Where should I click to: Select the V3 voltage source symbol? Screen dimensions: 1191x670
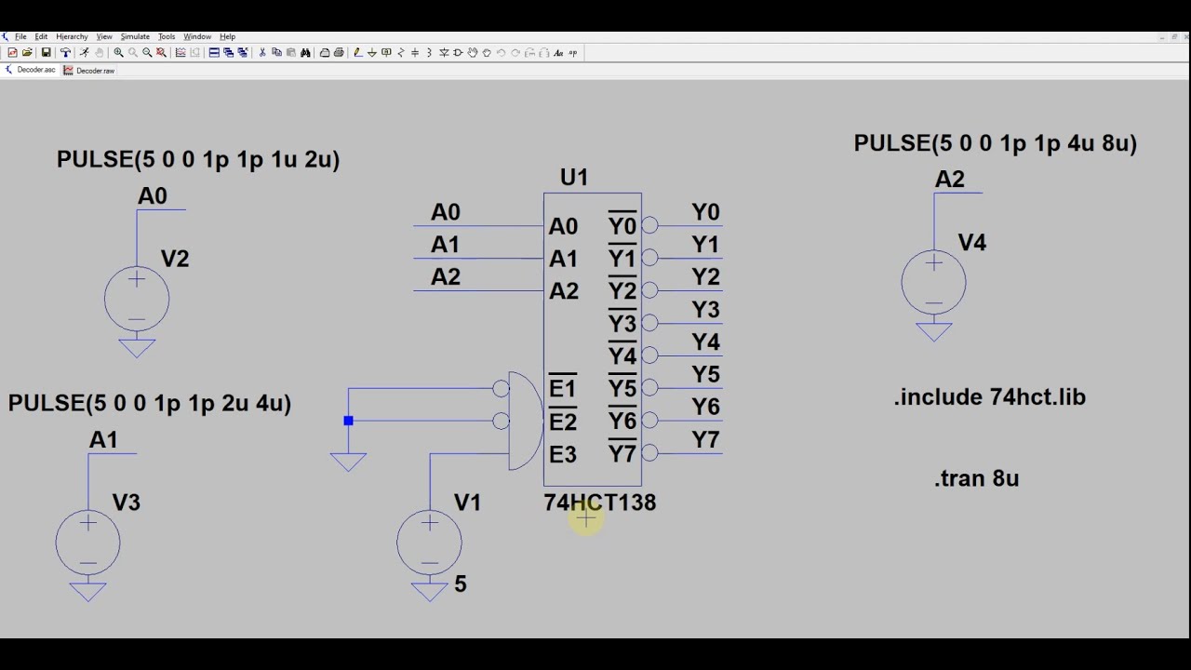click(88, 543)
